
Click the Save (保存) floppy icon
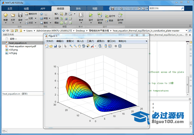pyautogui.click(x=20, y=15)
